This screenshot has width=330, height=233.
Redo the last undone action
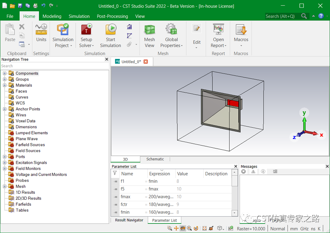(51, 6)
